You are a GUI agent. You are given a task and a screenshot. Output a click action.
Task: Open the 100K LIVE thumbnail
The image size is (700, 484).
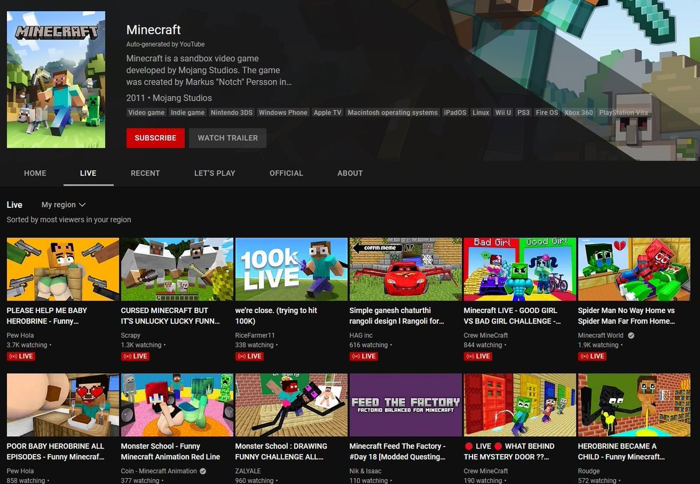pos(292,269)
